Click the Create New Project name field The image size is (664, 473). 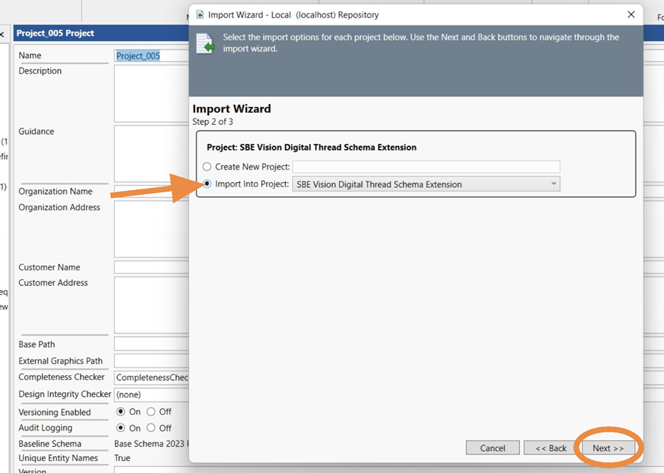point(426,167)
